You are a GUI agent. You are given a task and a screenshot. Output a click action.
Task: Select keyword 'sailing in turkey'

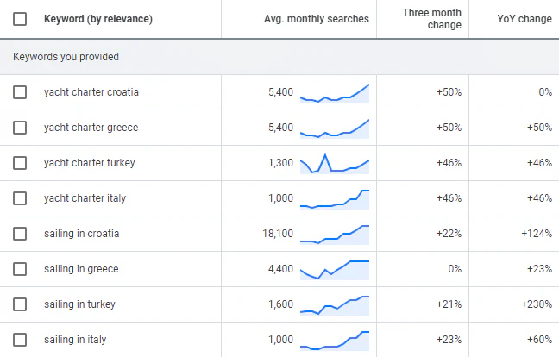pyautogui.click(x=80, y=304)
